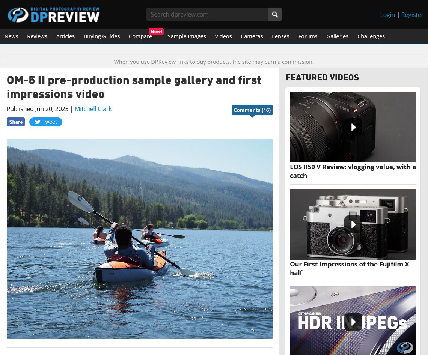
Task: Click the search magnifier button
Action: click(x=274, y=14)
